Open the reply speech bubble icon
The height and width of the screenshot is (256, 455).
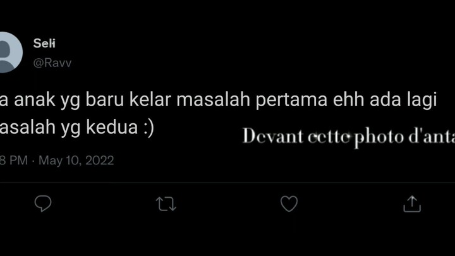pos(43,204)
